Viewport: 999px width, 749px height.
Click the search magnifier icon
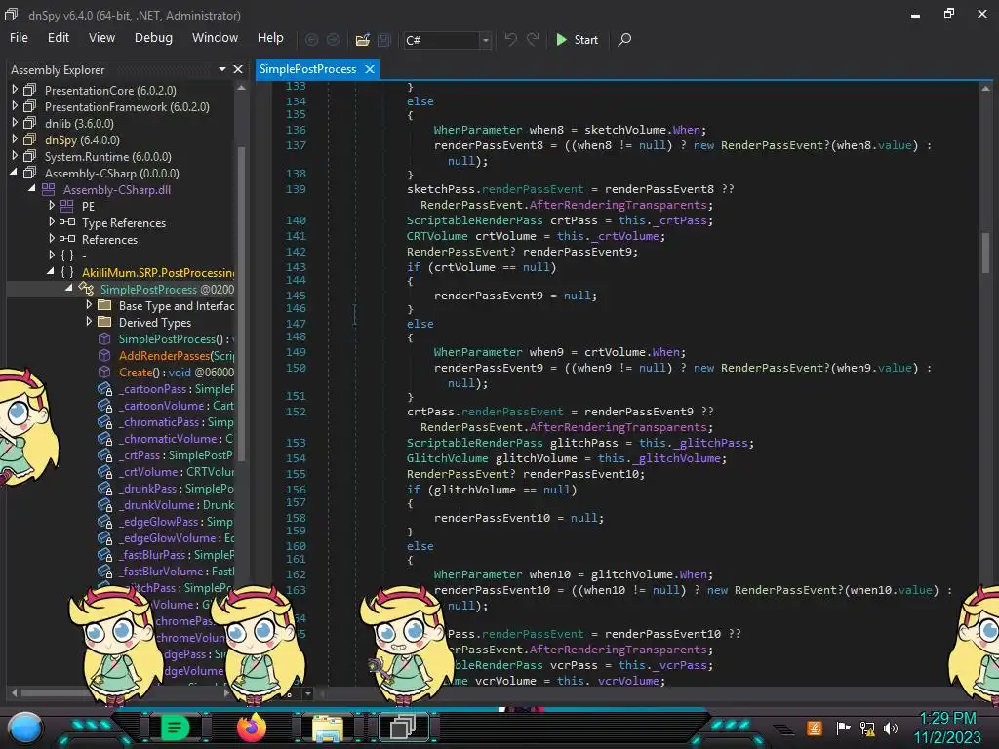point(625,39)
